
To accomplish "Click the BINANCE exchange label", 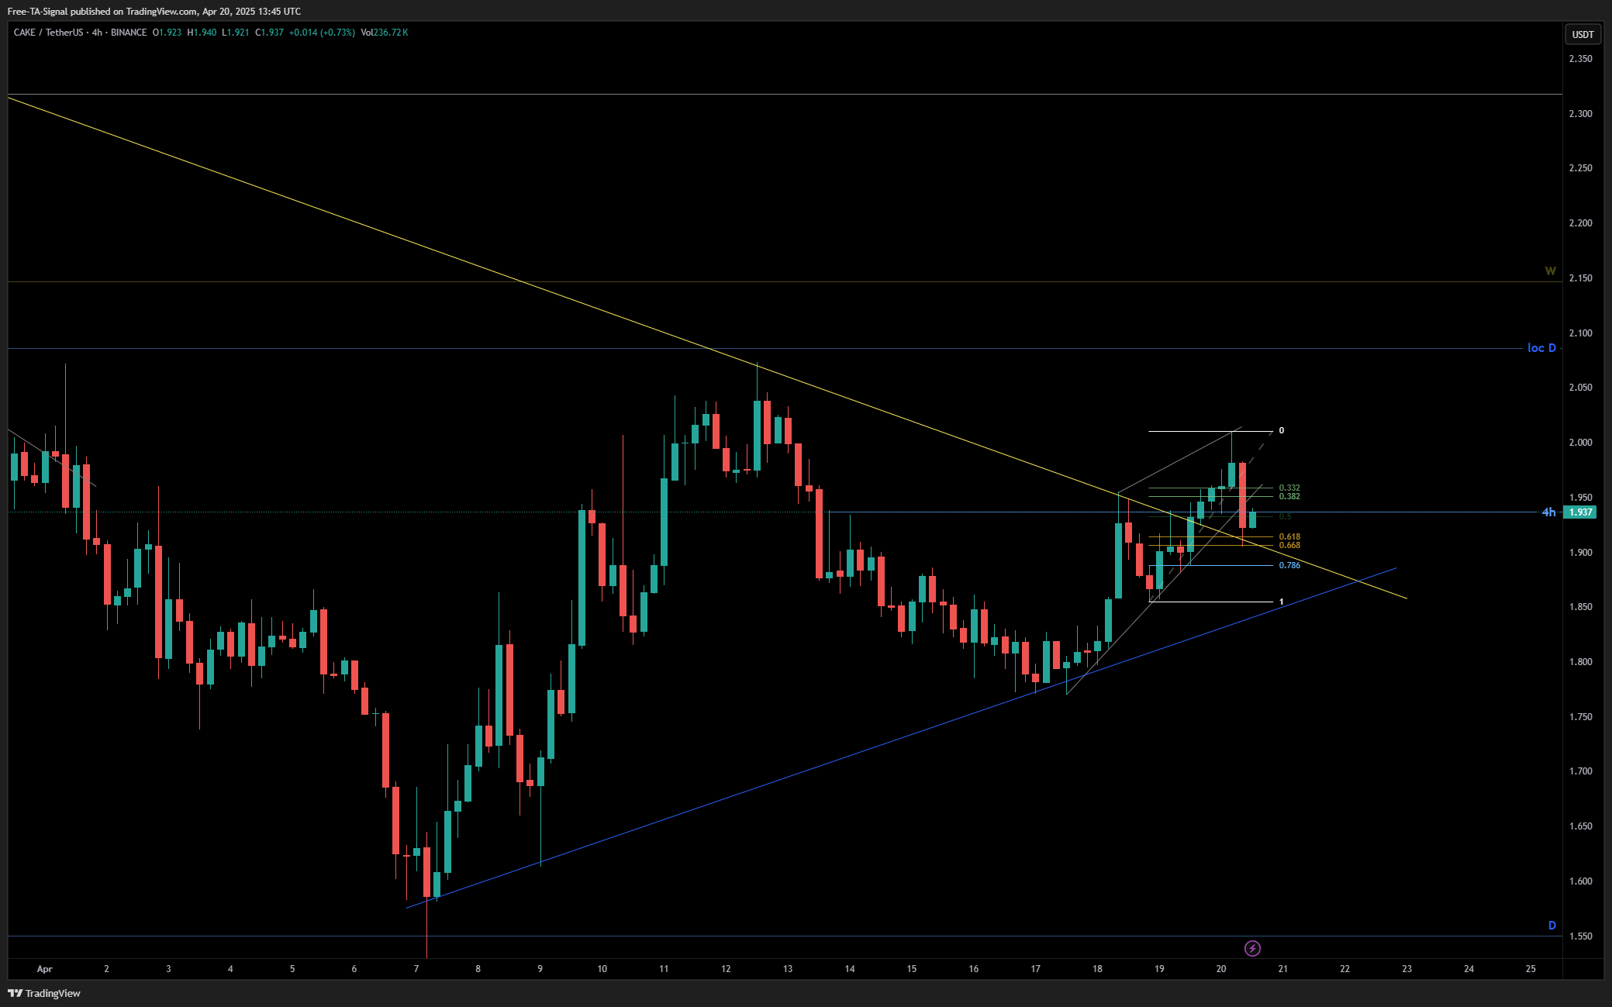I will 129,33.
